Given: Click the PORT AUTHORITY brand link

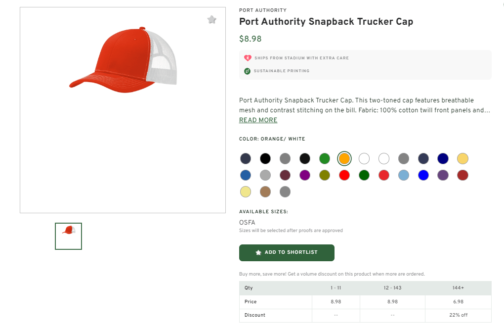Looking at the screenshot, I should (x=262, y=10).
